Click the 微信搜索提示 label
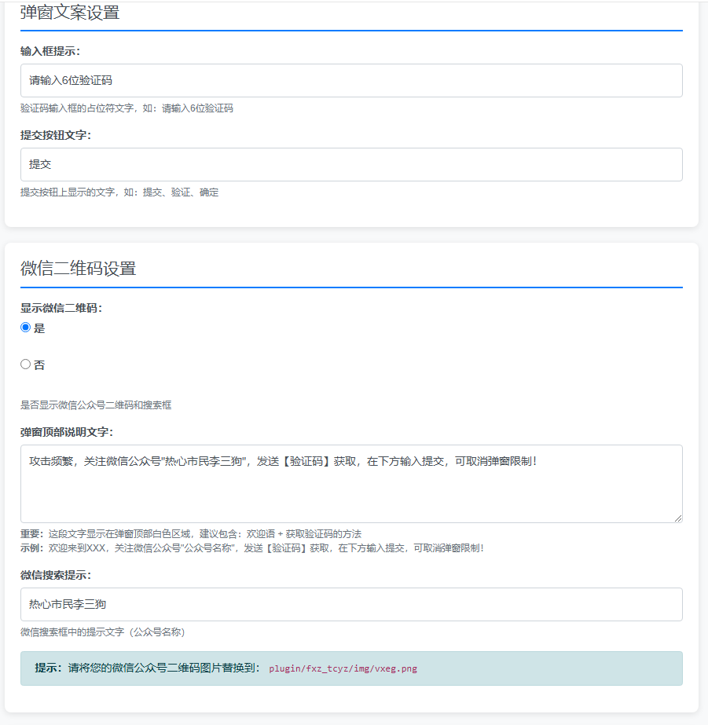Image resolution: width=708 pixels, height=725 pixels. click(x=56, y=575)
